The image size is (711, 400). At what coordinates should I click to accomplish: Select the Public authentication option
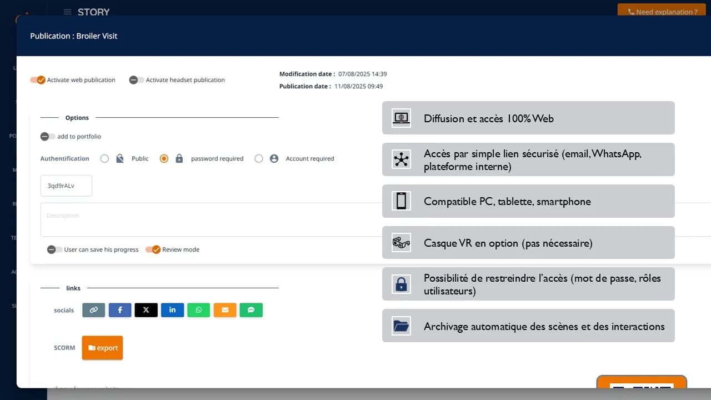coord(104,158)
